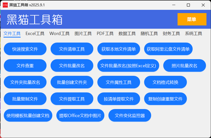The image size is (211, 138).
Task: Switch to the Word工具 tab
Action: click(59, 33)
